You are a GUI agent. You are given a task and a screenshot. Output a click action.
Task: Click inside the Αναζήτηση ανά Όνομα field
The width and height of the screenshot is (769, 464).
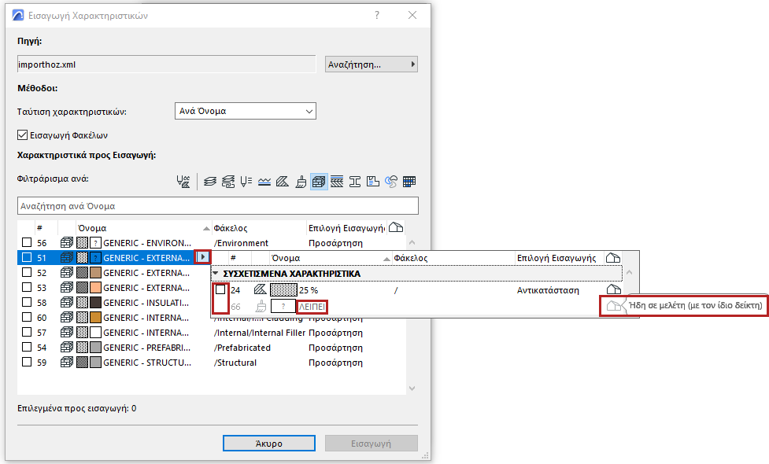point(220,205)
